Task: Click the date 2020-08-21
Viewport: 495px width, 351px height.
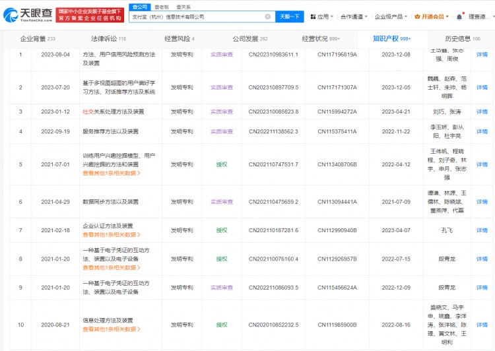Action: [55, 325]
